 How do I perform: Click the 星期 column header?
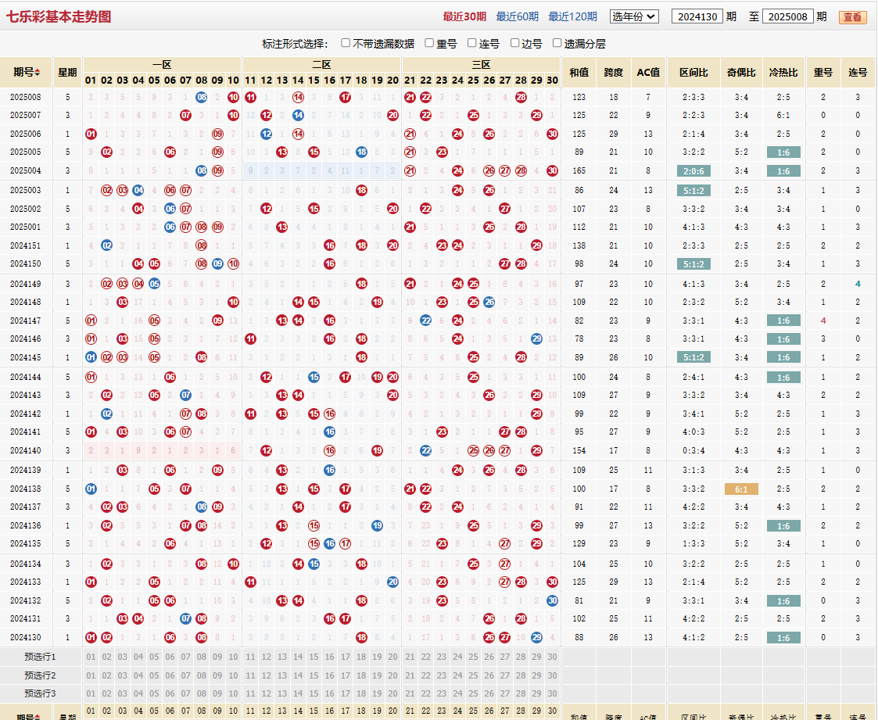[68, 72]
